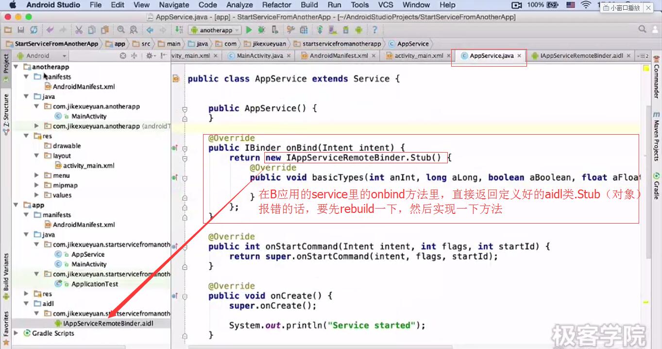Save all files using the floppy disk icon
662x349 pixels.
[20, 30]
